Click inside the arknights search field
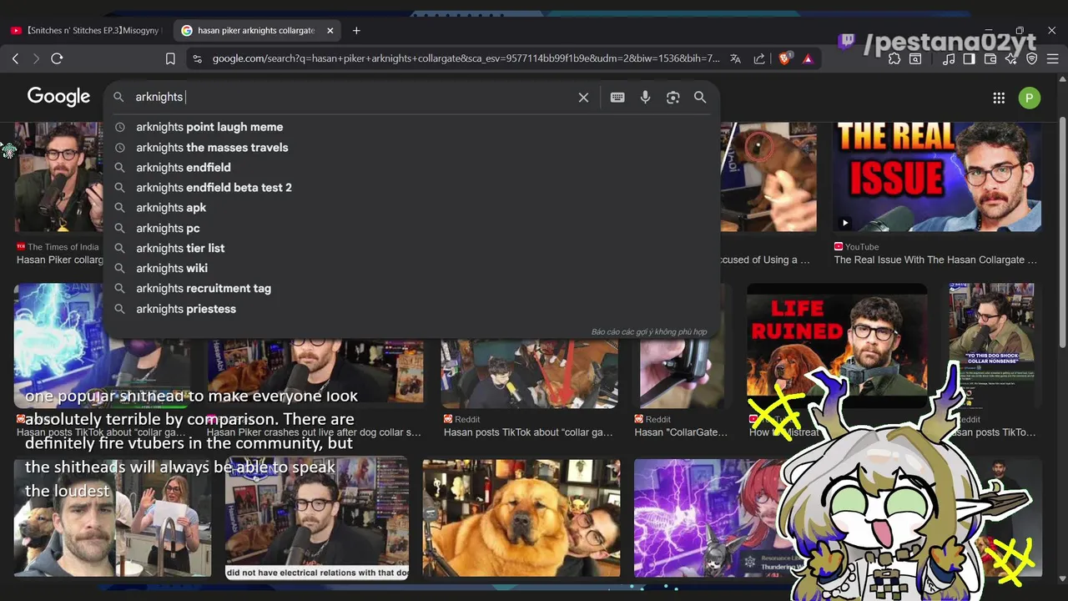Image resolution: width=1068 pixels, height=601 pixels. coord(350,97)
